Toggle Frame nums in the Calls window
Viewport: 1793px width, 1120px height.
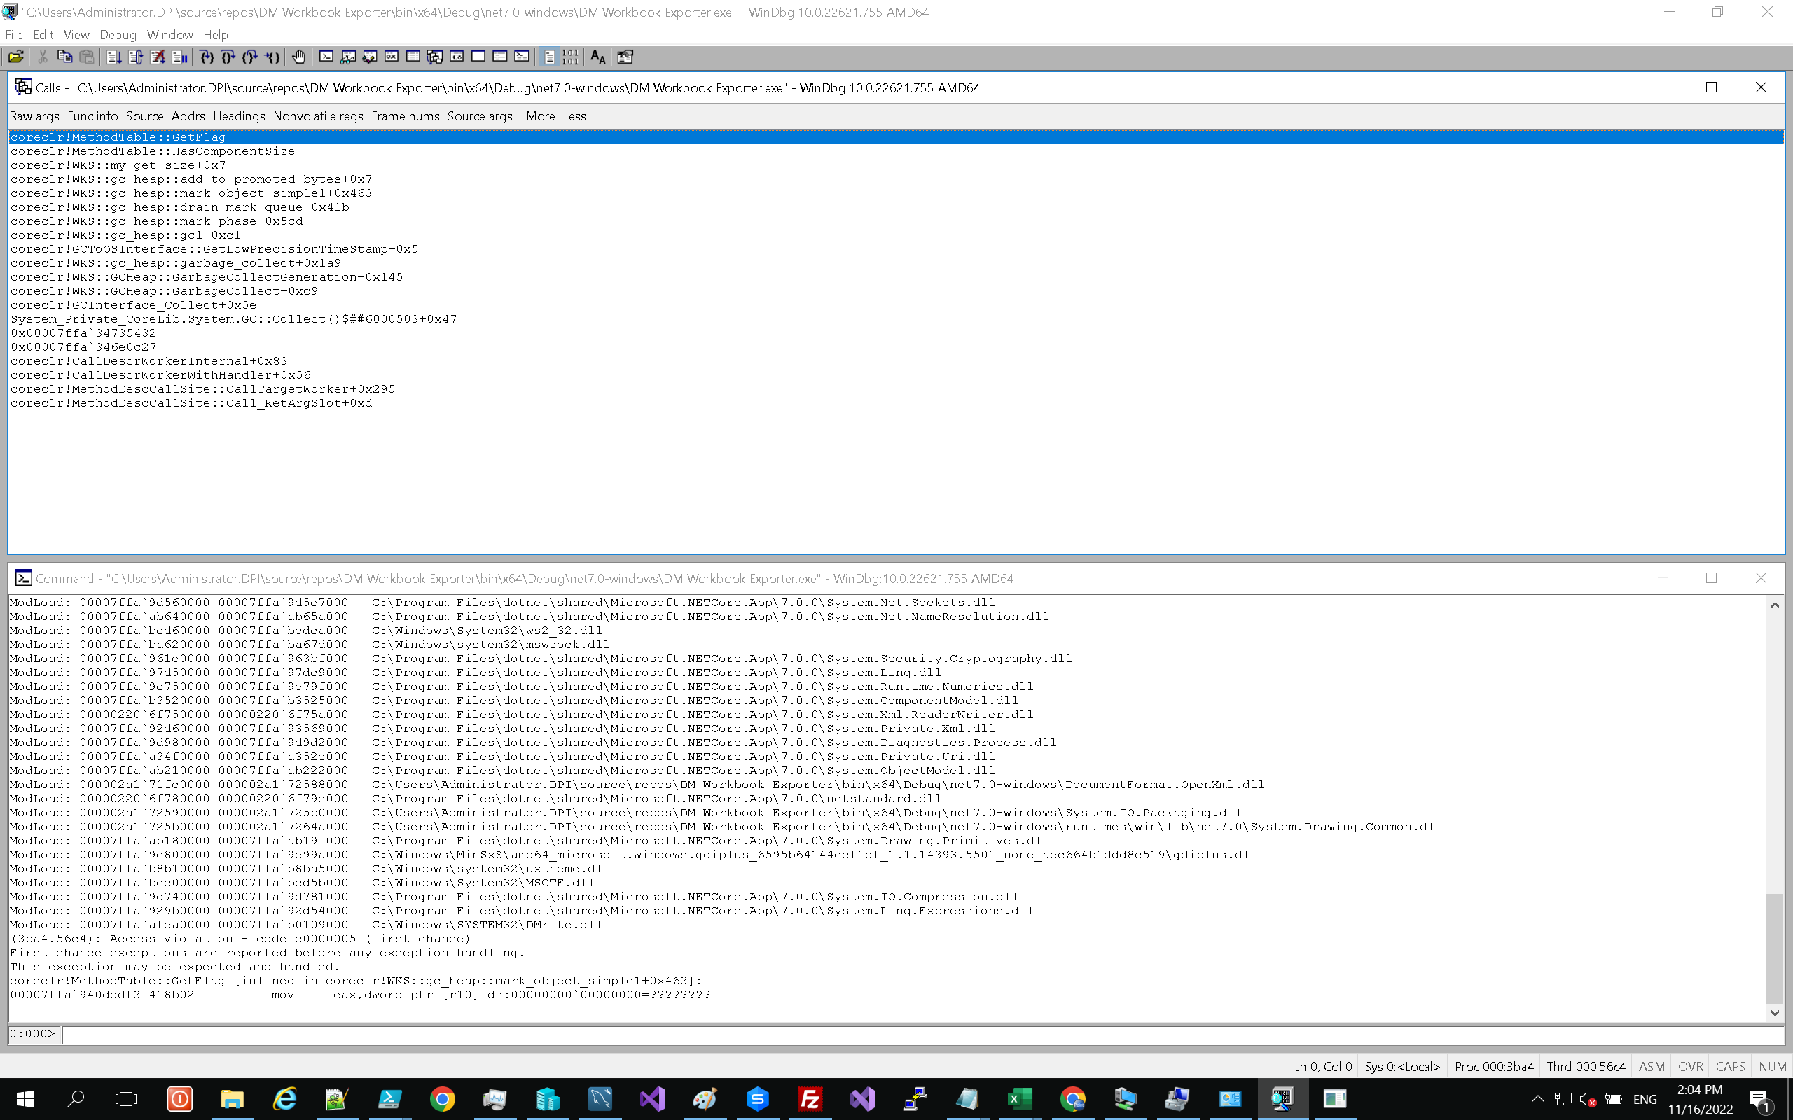coord(406,116)
